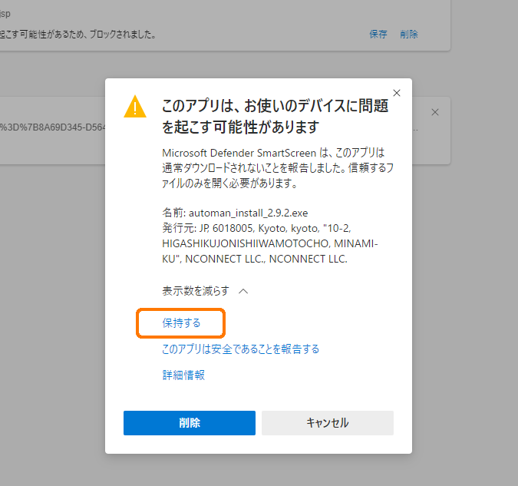Click the dialog heading このアプリは、お使いのデバイスに問題
This screenshot has height=486, width=518.
(x=275, y=116)
